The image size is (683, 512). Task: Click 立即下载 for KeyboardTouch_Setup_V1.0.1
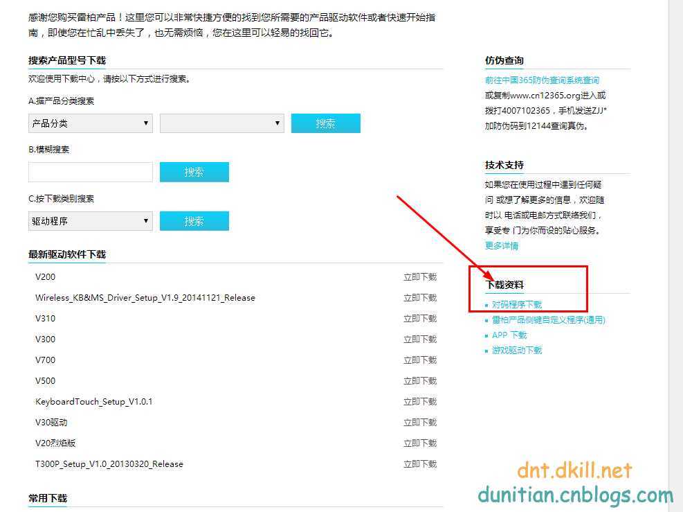(x=420, y=402)
